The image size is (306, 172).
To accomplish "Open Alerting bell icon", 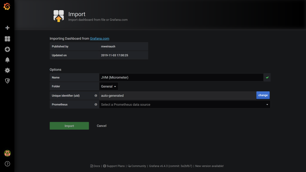I will (7, 60).
